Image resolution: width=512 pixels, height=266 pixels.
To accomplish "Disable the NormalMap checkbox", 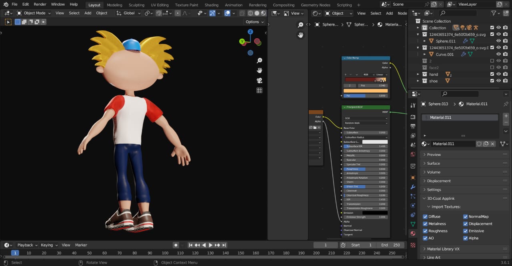I will [465, 217].
